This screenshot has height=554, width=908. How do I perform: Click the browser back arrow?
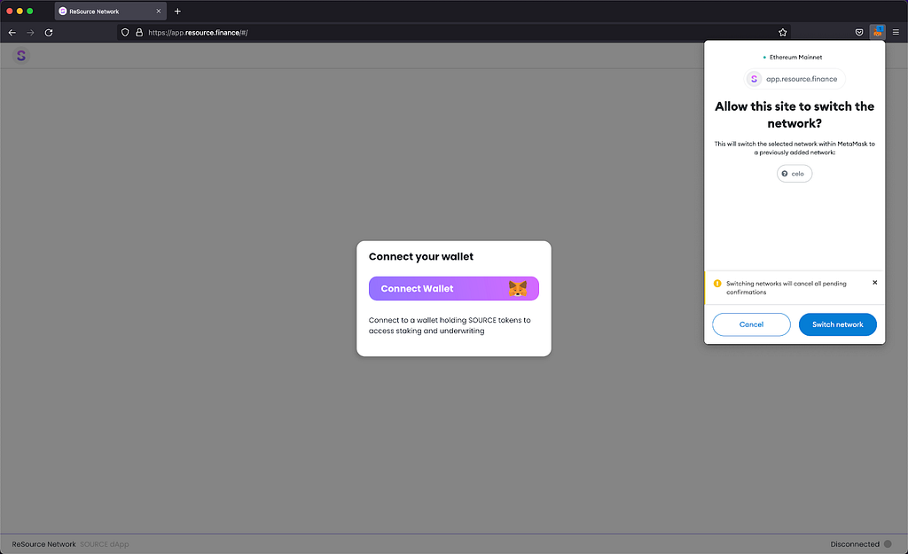(x=12, y=33)
